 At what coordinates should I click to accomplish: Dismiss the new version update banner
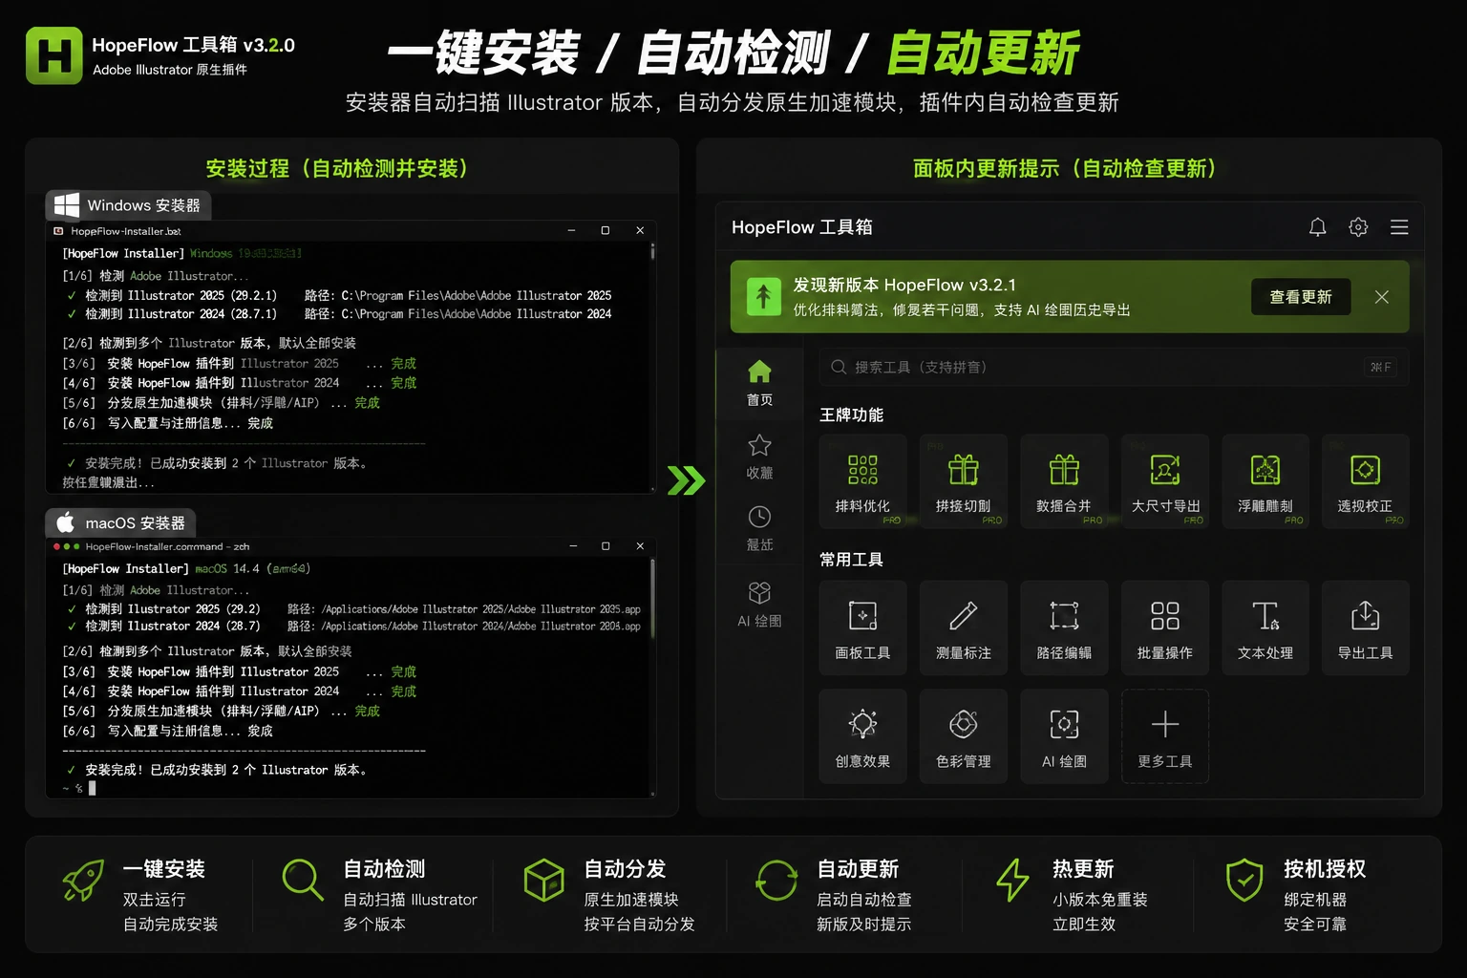[x=1382, y=297]
